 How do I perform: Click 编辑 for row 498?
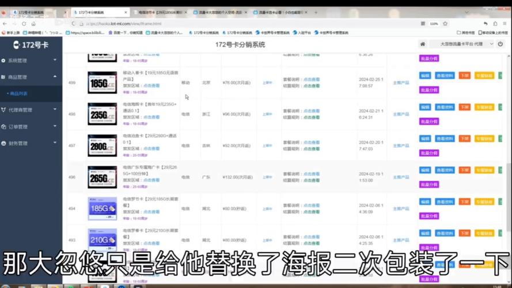pyautogui.click(x=425, y=107)
